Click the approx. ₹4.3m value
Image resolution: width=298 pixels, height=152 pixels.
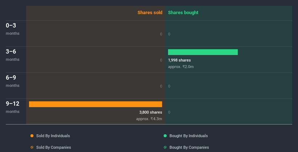(x=149, y=119)
